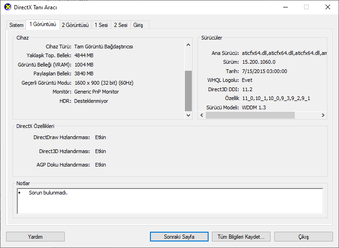The width and height of the screenshot is (339, 248).
Task: Click the Çıkış button
Action: [304, 237]
